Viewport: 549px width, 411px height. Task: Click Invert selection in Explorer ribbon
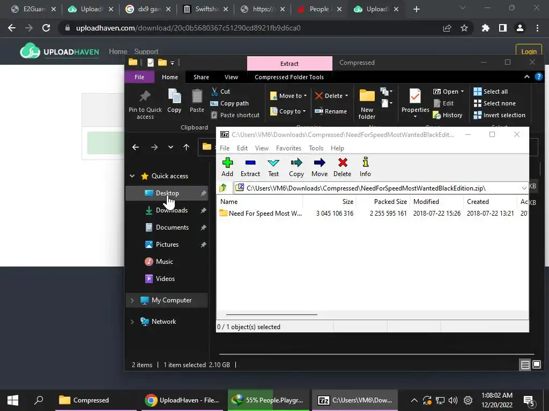[x=499, y=115]
